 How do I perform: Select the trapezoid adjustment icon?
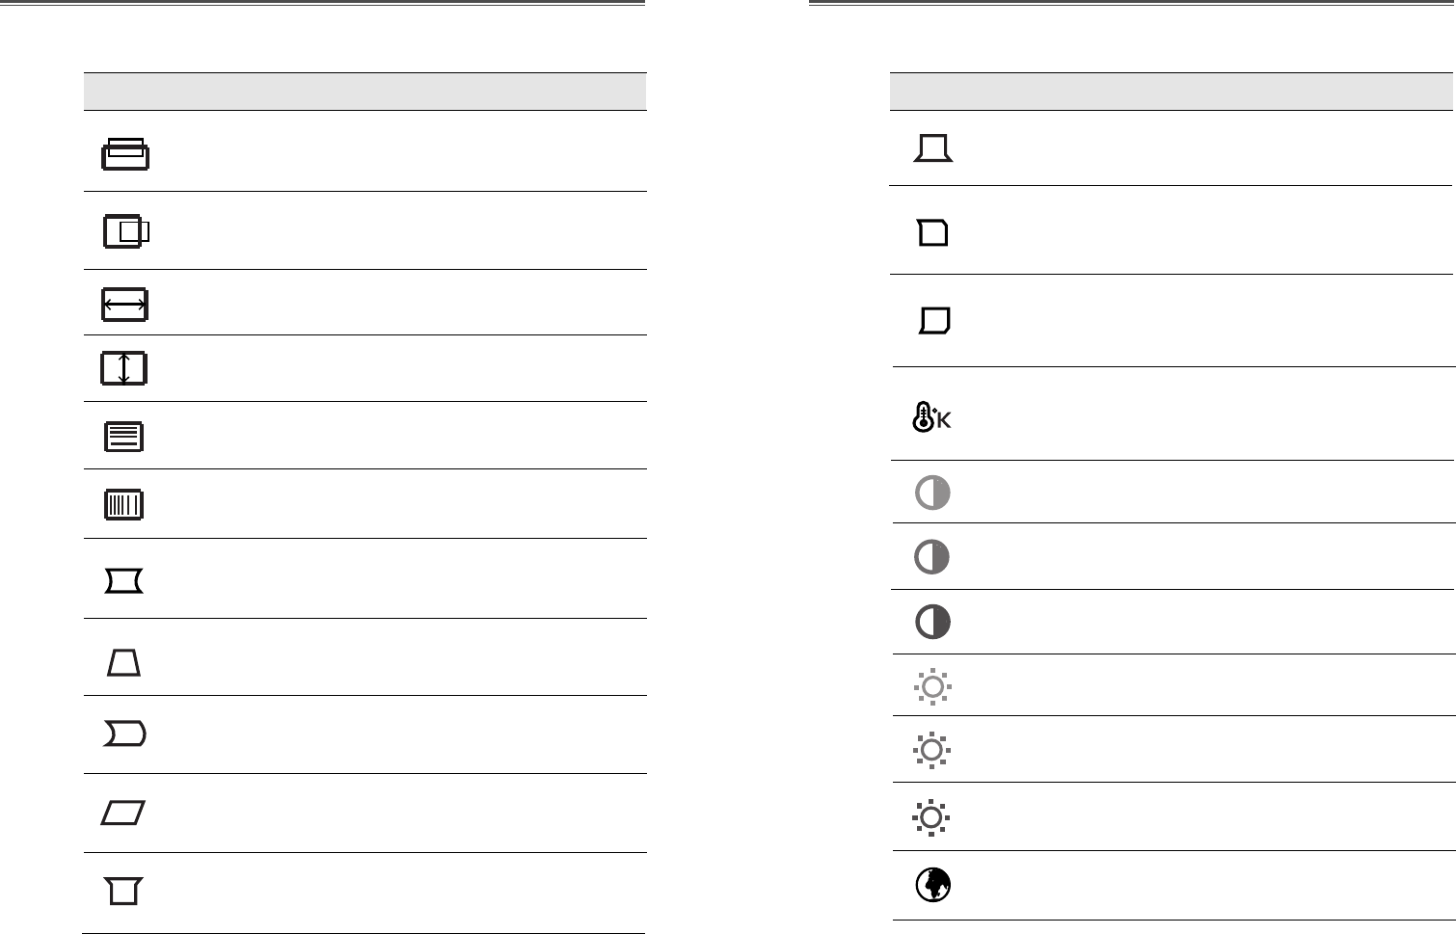123,662
